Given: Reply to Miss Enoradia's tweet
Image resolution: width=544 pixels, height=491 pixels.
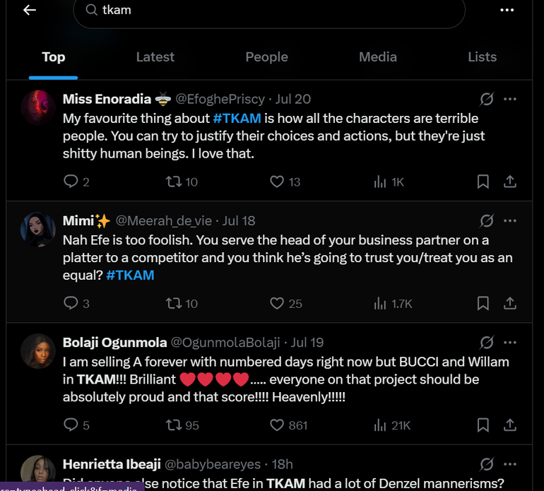Looking at the screenshot, I should (x=71, y=182).
